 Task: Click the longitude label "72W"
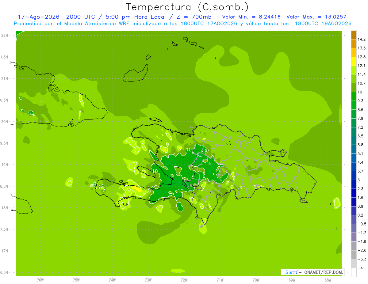[x=184, y=280]
